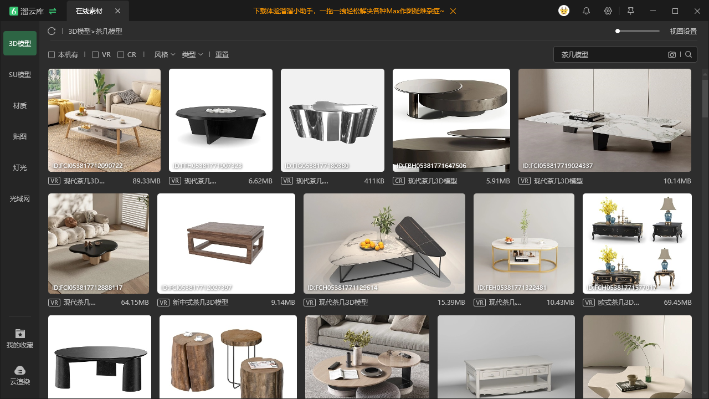Image resolution: width=709 pixels, height=399 pixels.
Task: Open the settings gear in title bar
Action: click(x=608, y=11)
